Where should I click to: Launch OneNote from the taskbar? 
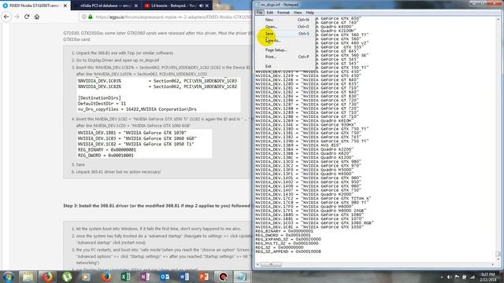[145, 277]
